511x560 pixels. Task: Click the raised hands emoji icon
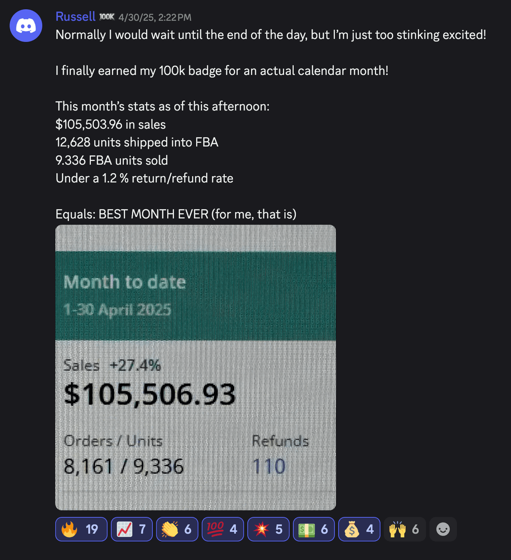pos(397,529)
